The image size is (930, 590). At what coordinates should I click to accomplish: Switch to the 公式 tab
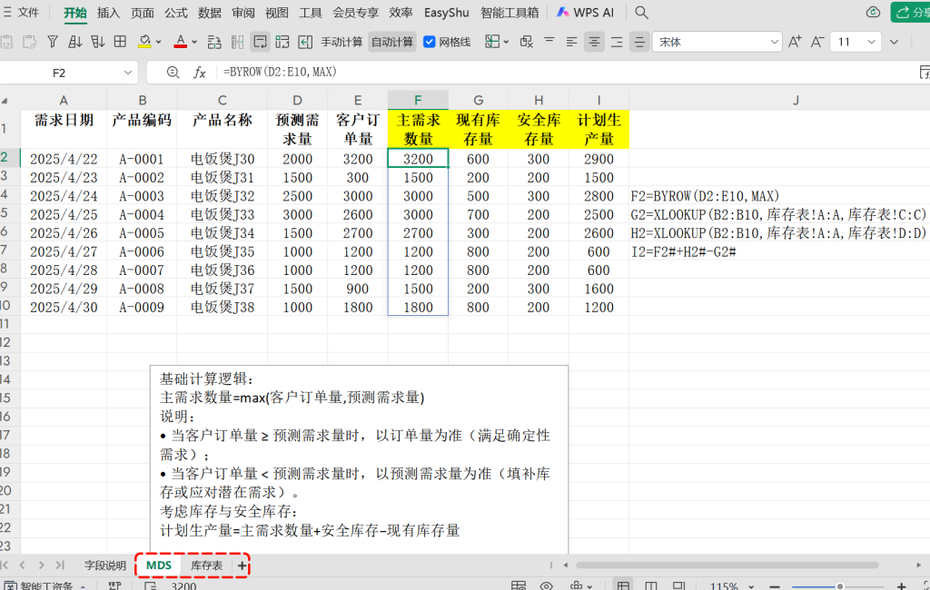click(176, 13)
